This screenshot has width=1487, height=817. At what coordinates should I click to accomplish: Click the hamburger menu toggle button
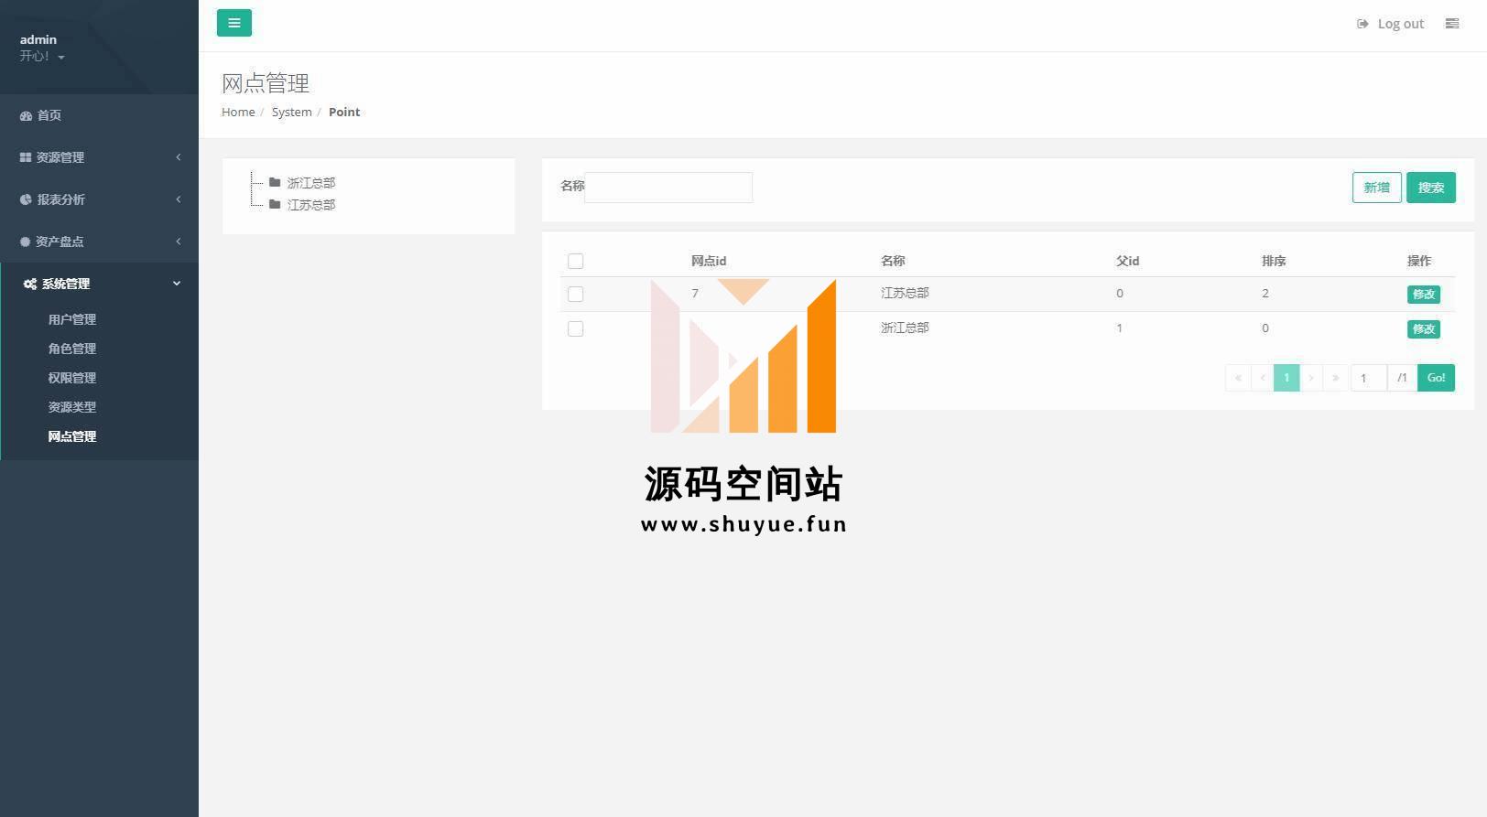[233, 23]
